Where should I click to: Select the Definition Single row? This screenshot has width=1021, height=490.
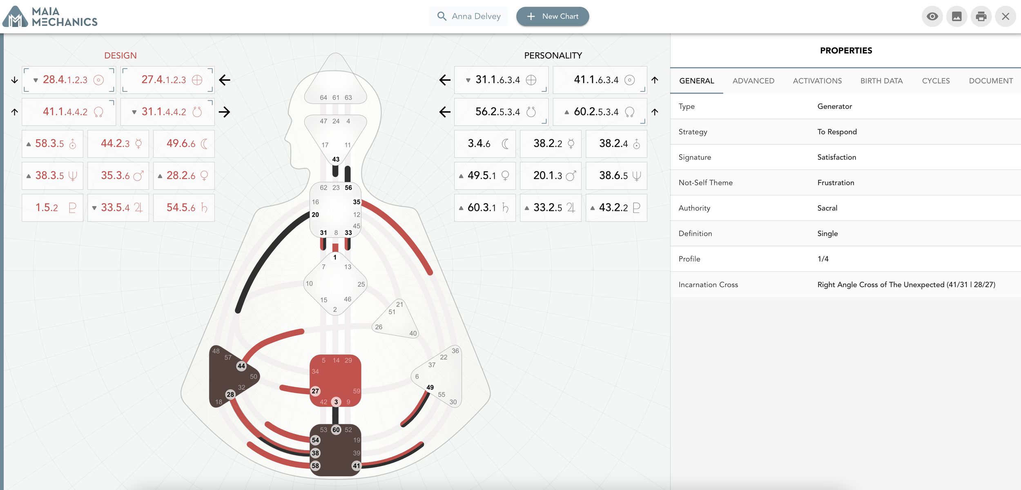846,233
